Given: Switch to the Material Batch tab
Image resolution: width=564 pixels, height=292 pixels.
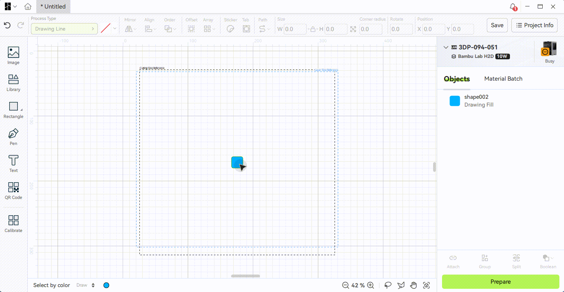Looking at the screenshot, I should 503,79.
